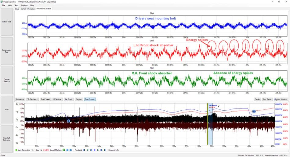Add a signal marker with the green icon

[x=64, y=150]
